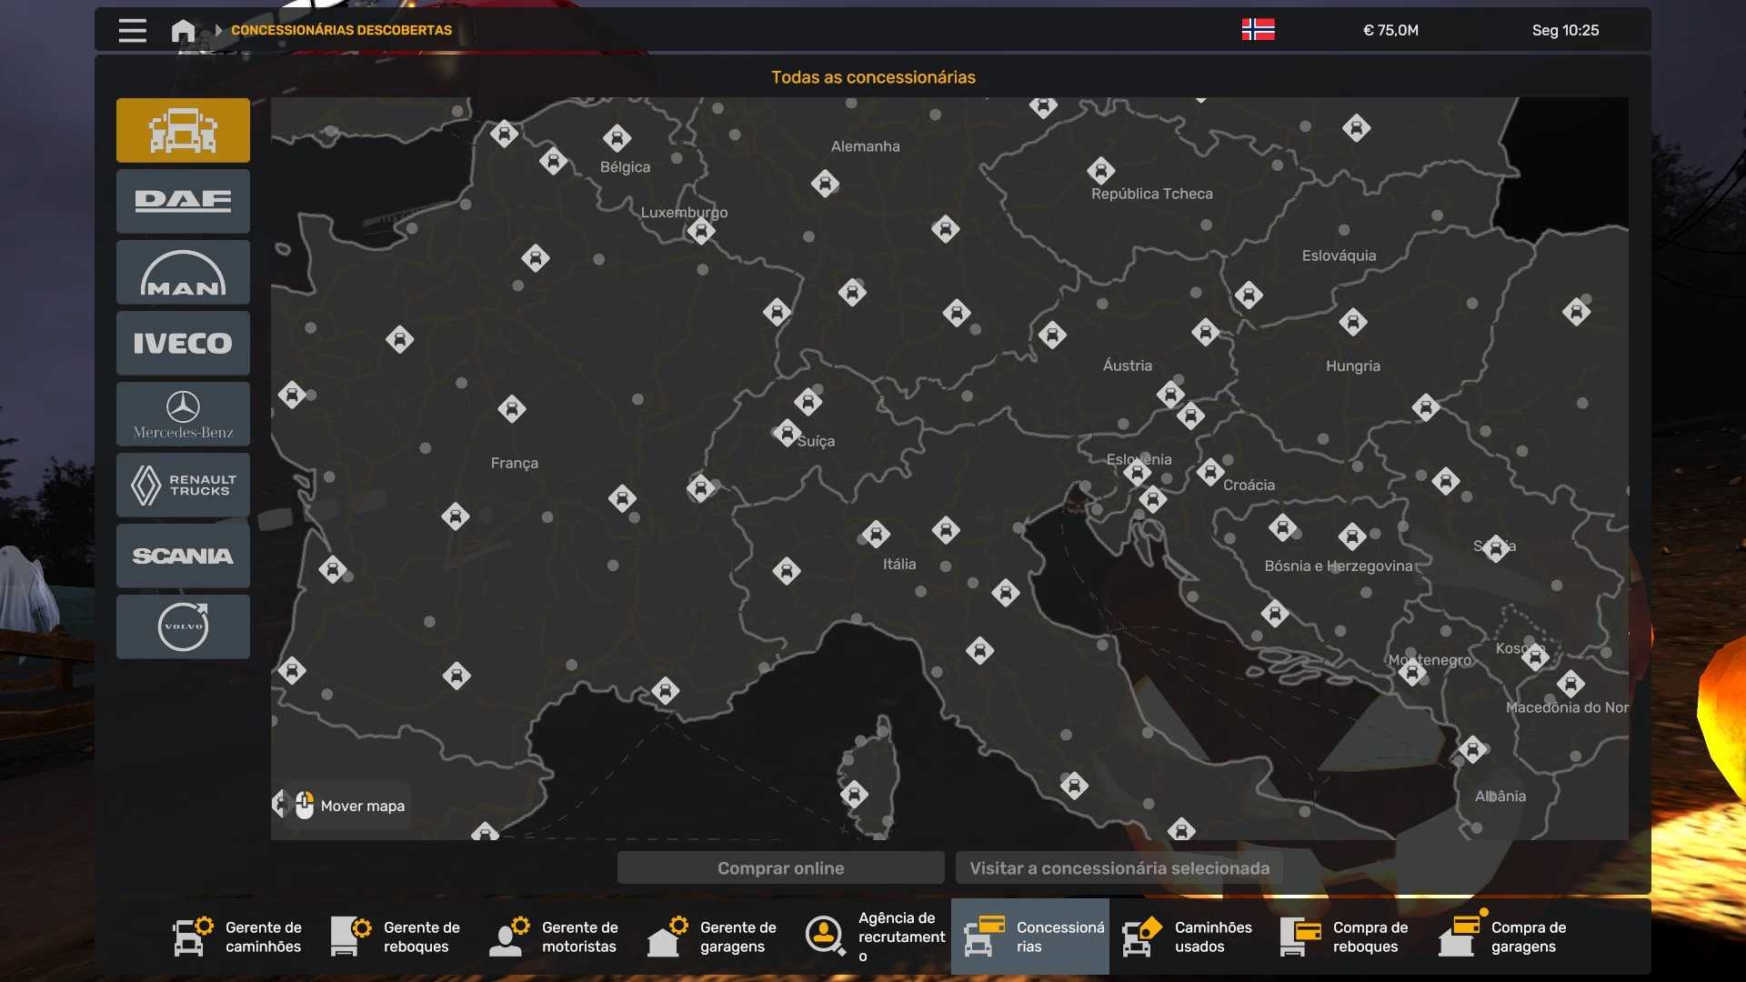Select the all brands truck filter
Screen dimensions: 1746x982
tap(183, 130)
